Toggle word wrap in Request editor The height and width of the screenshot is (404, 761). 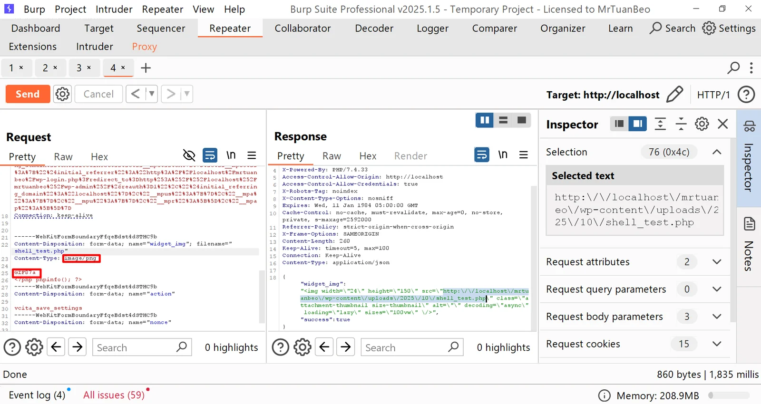coord(210,155)
